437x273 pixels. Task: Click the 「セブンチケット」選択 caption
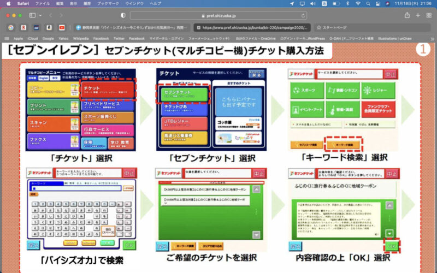click(x=211, y=158)
